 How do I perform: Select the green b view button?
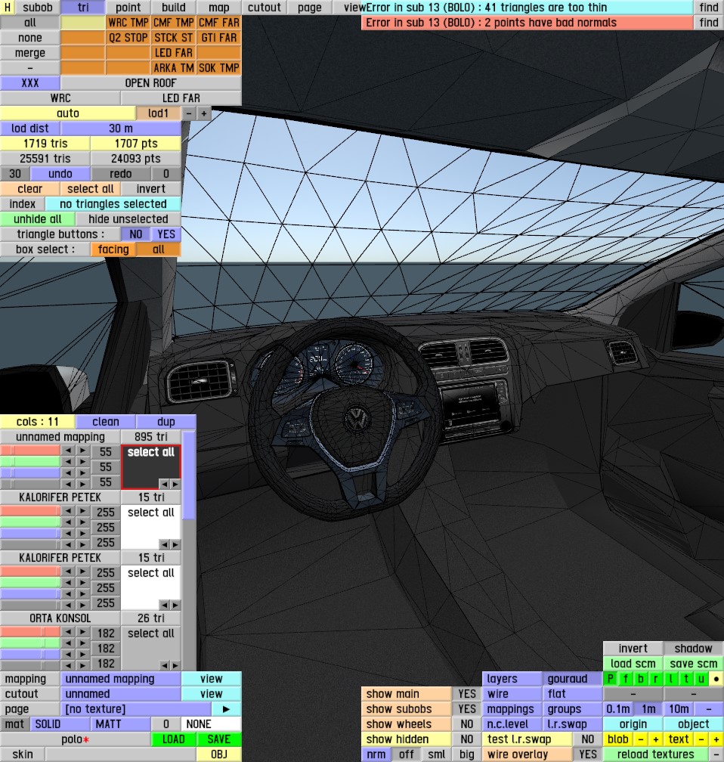640,678
